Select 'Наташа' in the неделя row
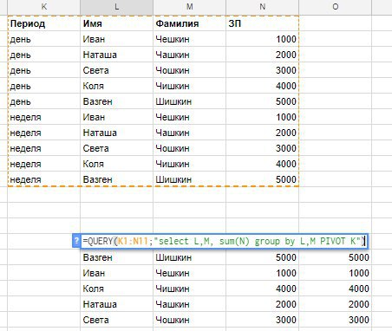392x331 pixels. tap(117, 133)
